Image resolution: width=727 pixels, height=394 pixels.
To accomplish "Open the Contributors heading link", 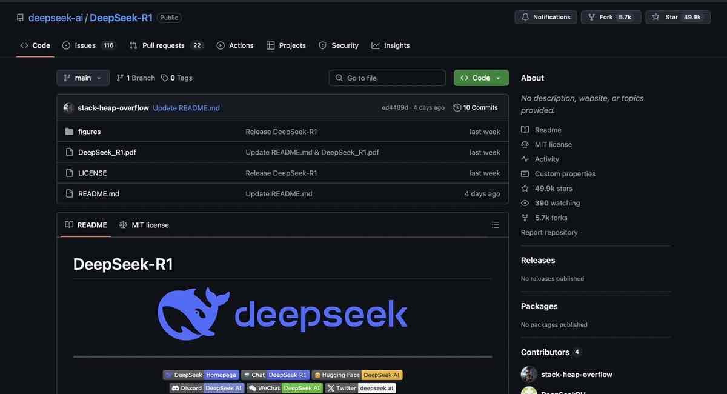I will [x=551, y=352].
